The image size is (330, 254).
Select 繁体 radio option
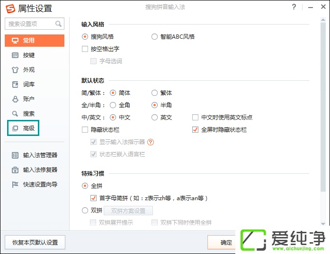154,93
